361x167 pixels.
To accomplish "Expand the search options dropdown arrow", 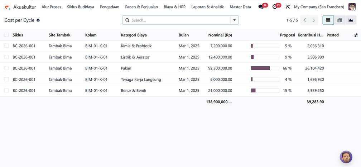I will point(235,20).
